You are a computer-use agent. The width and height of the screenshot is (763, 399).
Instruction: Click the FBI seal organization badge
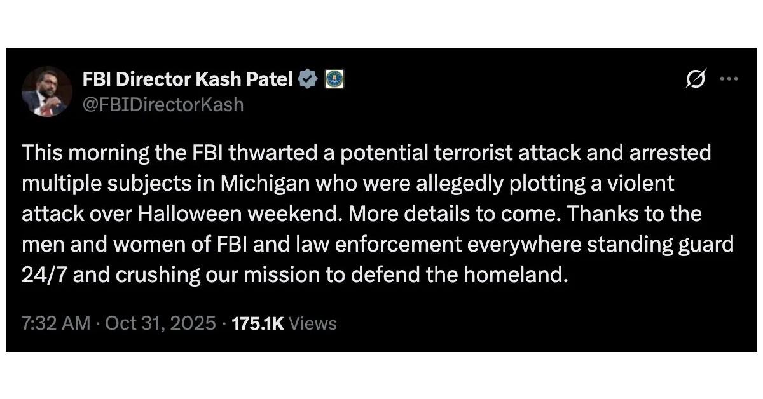tap(336, 79)
